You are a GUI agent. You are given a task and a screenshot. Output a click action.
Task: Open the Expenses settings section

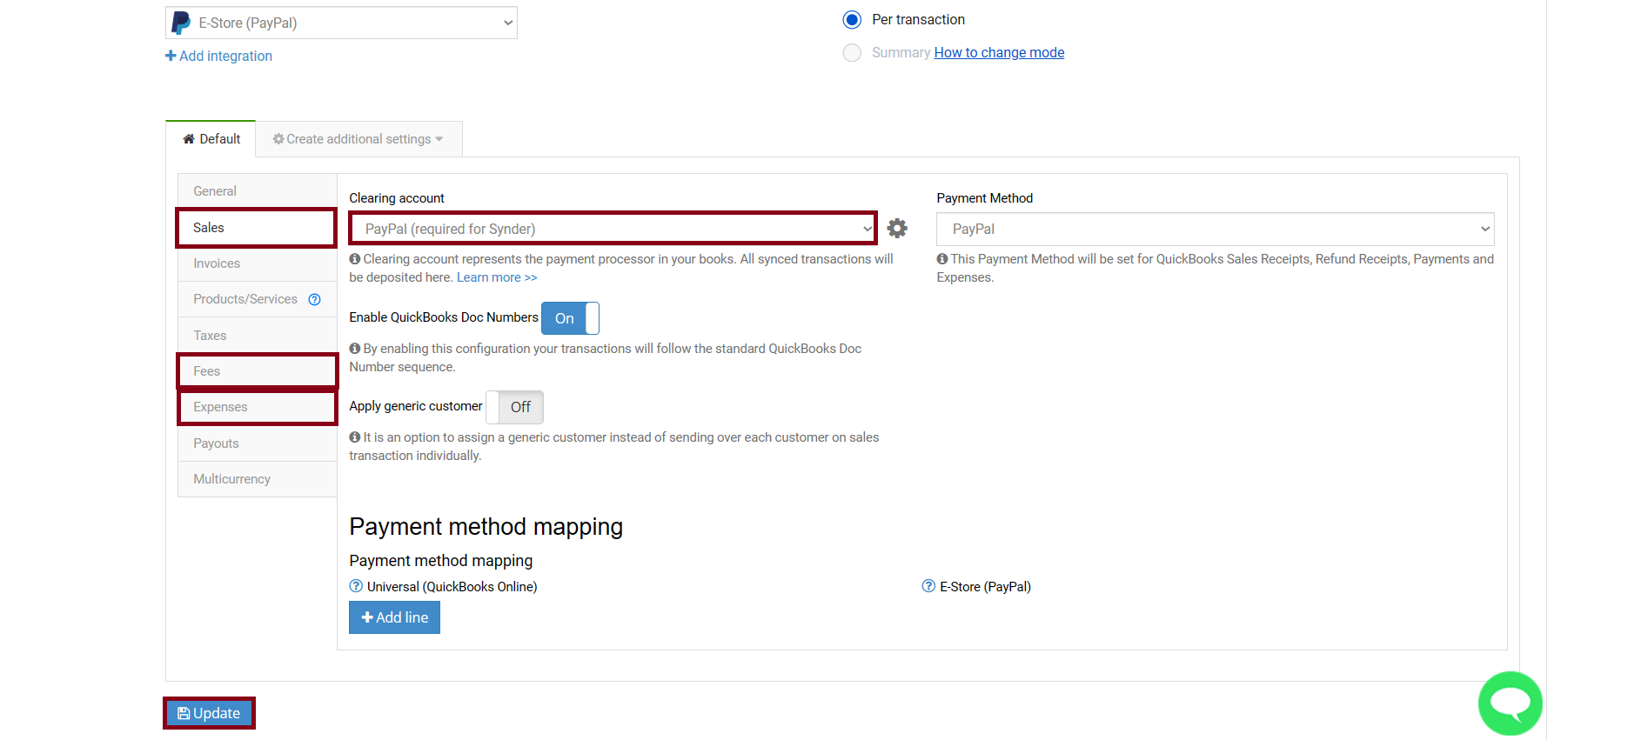[258, 407]
